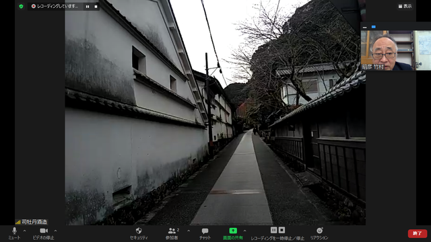Stop video with ビデオの停止 button
Viewport: 431px width, 242px height.
point(43,233)
